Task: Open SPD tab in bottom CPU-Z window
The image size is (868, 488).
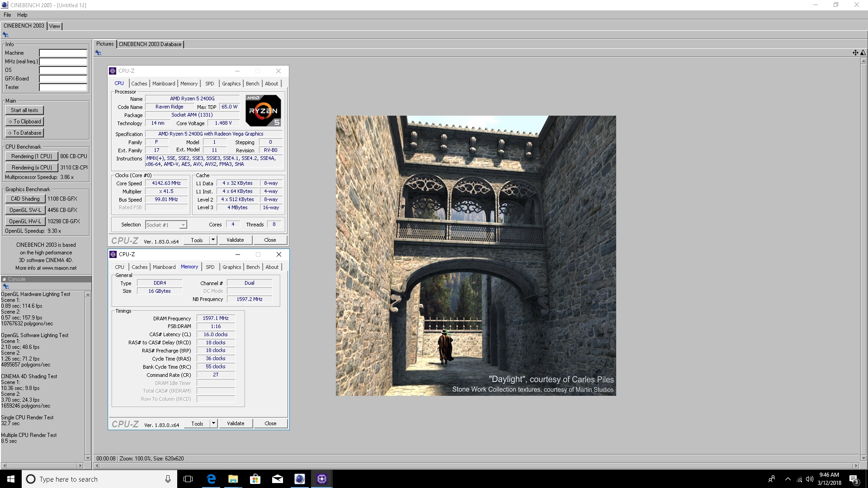Action: [x=210, y=267]
